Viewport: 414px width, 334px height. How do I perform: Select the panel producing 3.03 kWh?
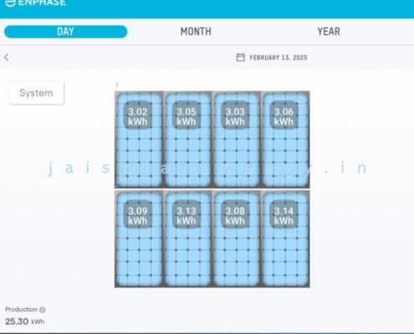coord(237,139)
